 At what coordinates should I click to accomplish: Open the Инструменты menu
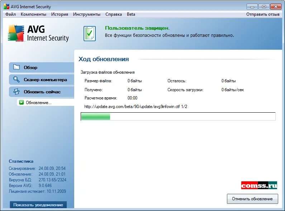87,14
